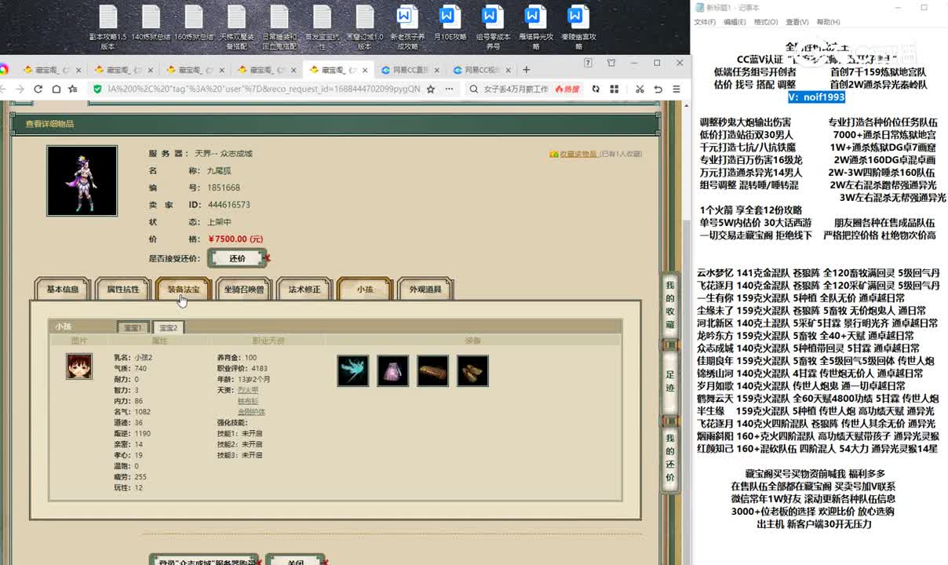The width and height of the screenshot is (948, 565).
Task: Open 我的收藏 side panel
Action: [669, 304]
